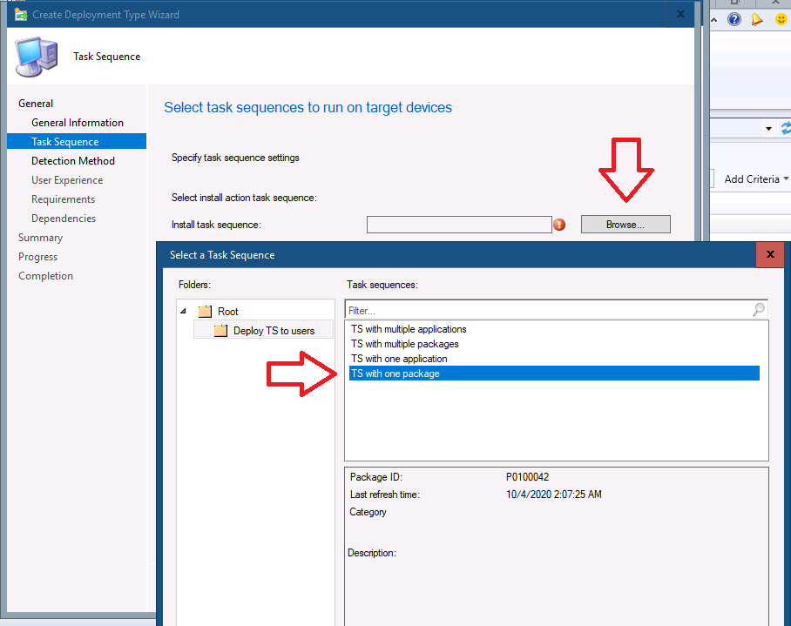The image size is (791, 626).
Task: Collapse the Root folder tree node
Action: 183,312
